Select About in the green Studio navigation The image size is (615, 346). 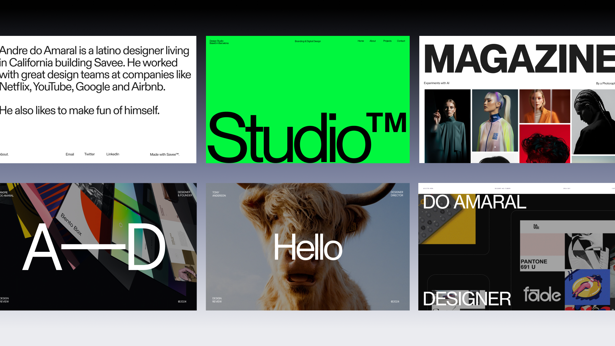(x=372, y=41)
